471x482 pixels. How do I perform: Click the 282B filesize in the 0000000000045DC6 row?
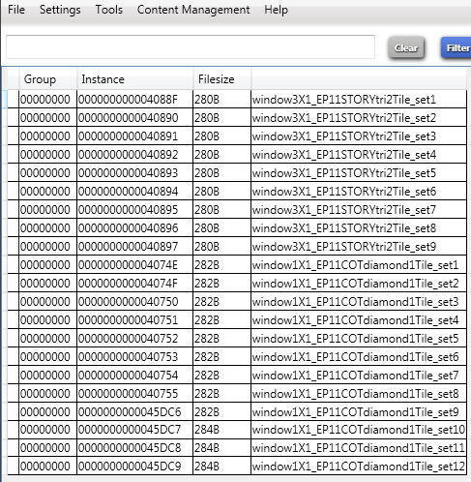pyautogui.click(x=222, y=412)
